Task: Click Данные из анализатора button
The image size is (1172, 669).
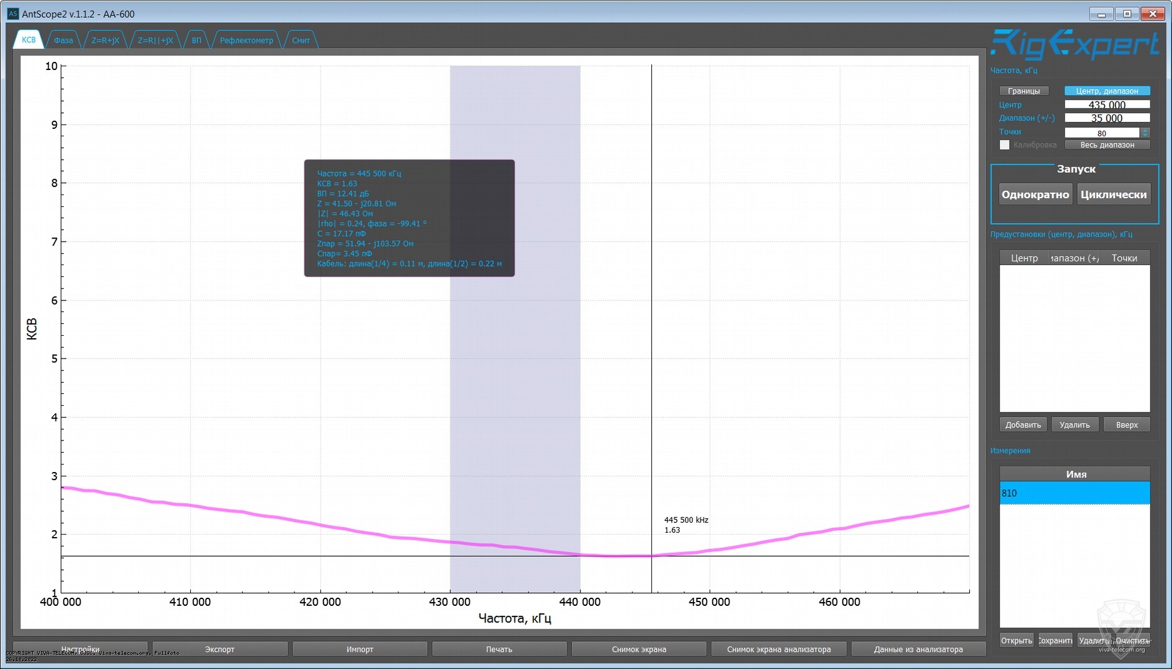Action: click(x=918, y=649)
